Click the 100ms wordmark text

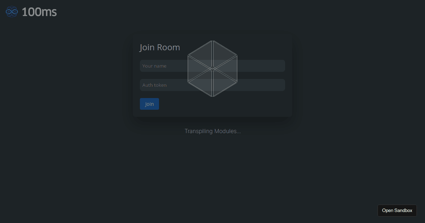[39, 12]
